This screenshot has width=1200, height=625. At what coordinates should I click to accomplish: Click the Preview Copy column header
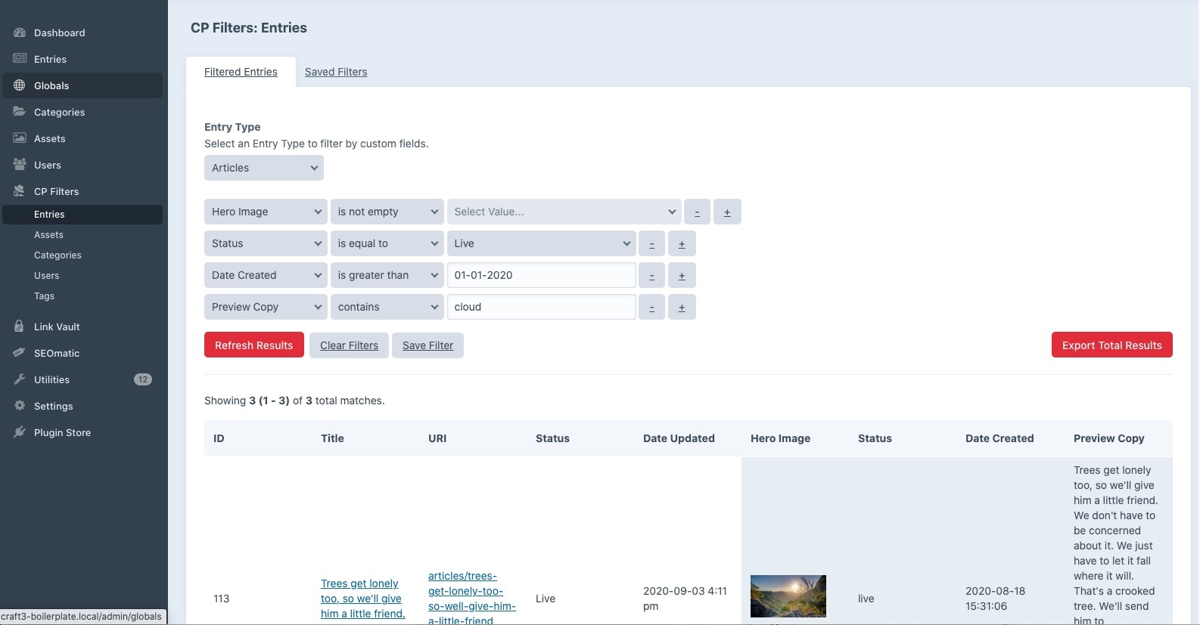click(1108, 438)
